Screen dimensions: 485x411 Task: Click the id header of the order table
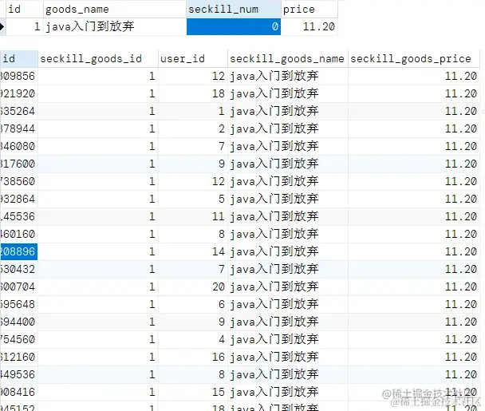click(x=18, y=59)
